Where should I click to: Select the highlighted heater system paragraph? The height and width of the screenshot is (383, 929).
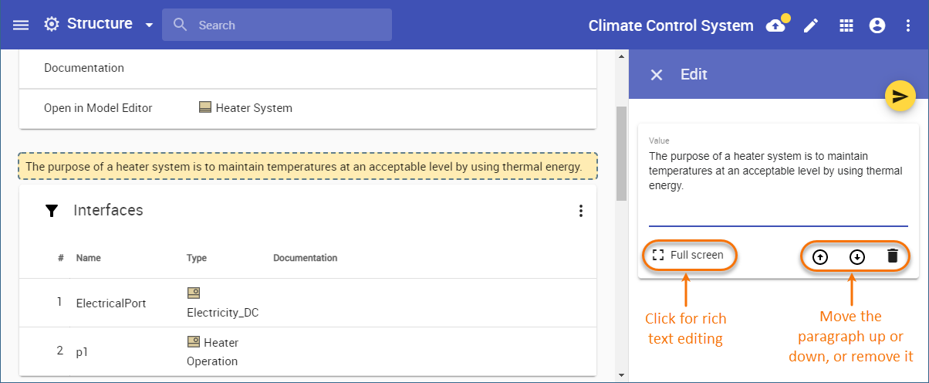coord(308,167)
